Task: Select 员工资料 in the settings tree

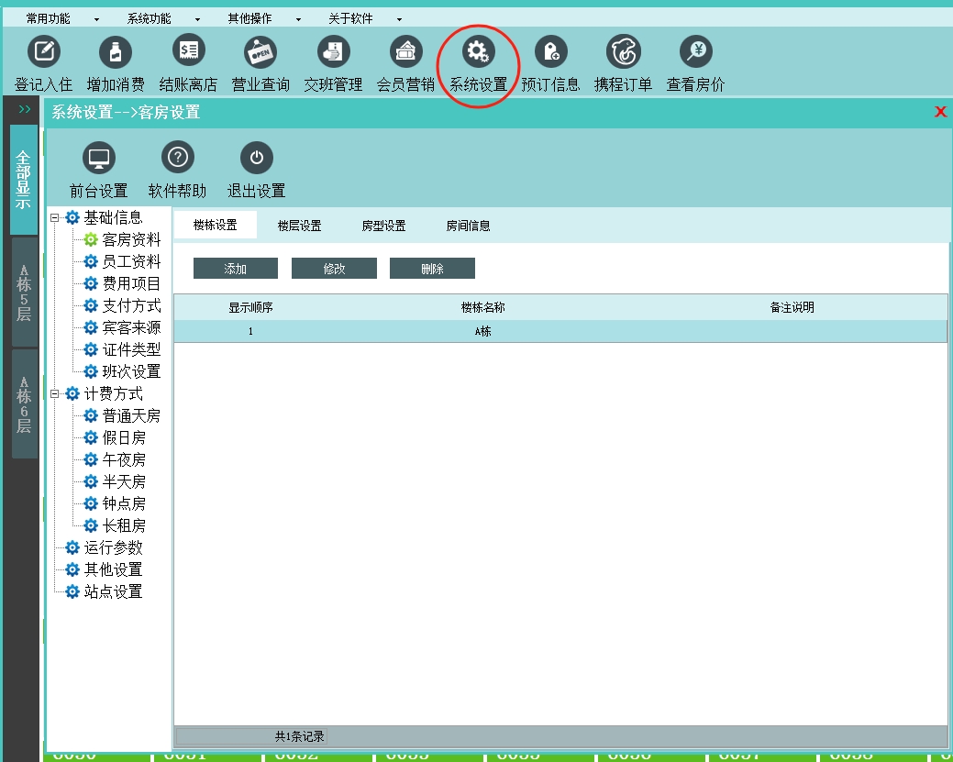Action: 131,262
